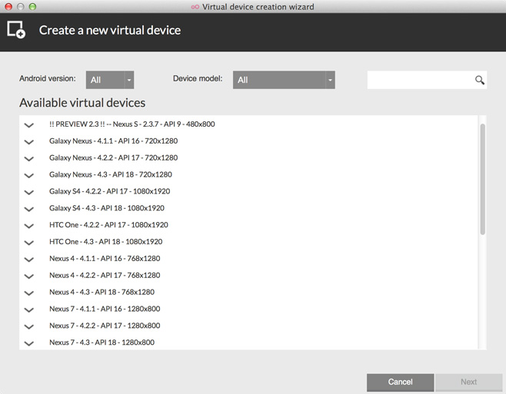This screenshot has width=506, height=394.
Task: Expand HTC One 4.2.2 API 17 chevron
Action: tap(29, 225)
